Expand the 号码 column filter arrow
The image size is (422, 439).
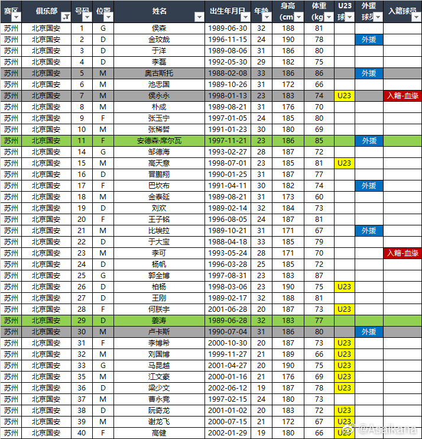pos(87,18)
